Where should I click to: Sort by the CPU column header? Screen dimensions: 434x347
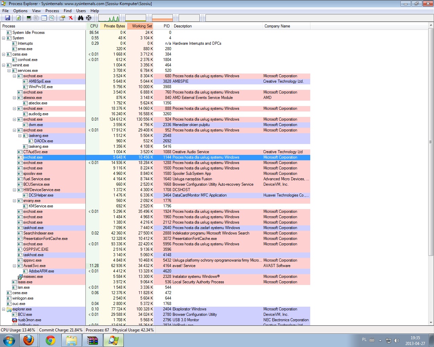coord(93,26)
